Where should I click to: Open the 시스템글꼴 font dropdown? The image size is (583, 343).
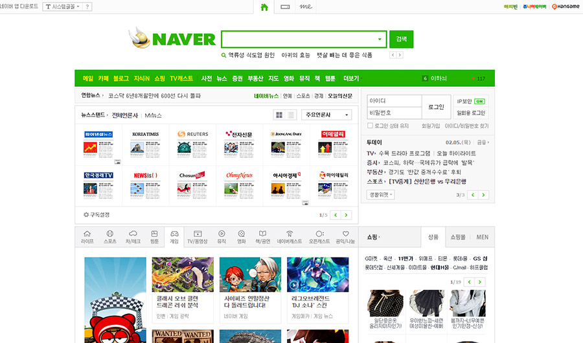[62, 6]
